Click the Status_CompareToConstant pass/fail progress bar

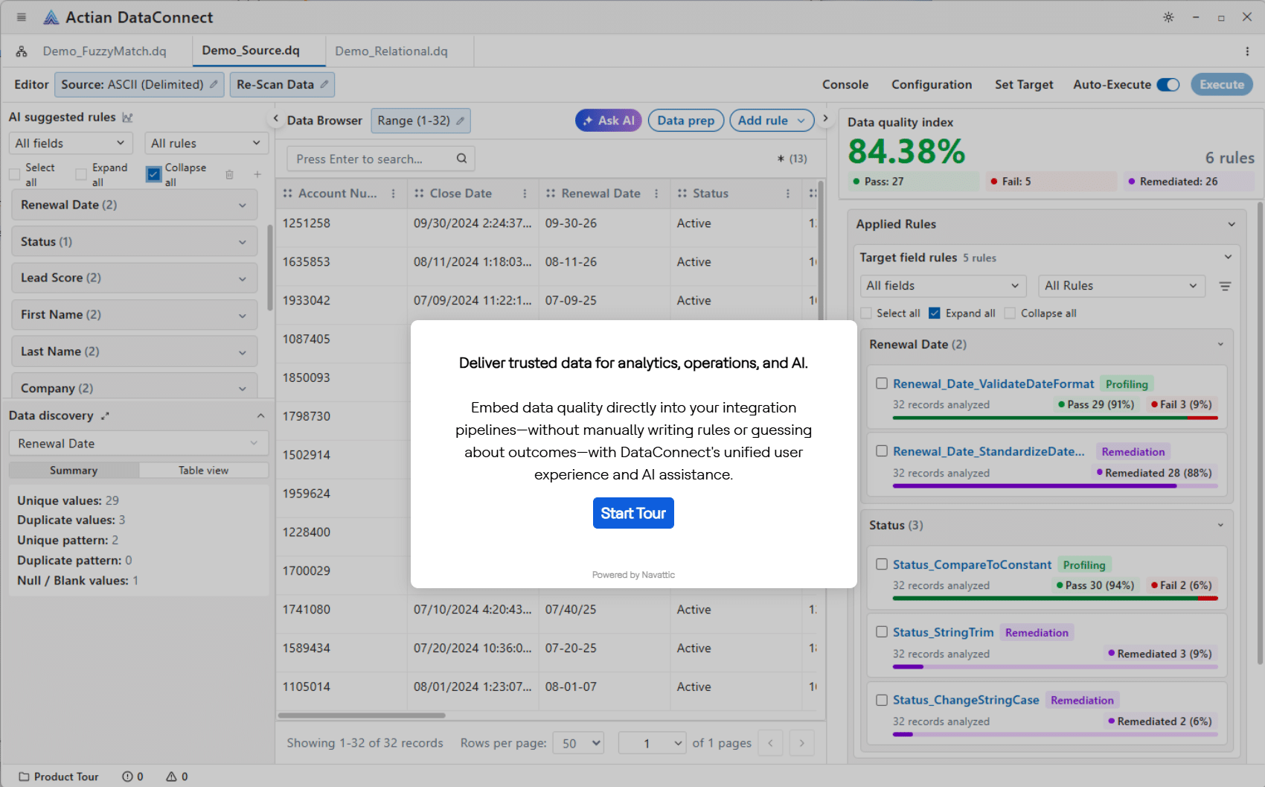coord(1055,599)
